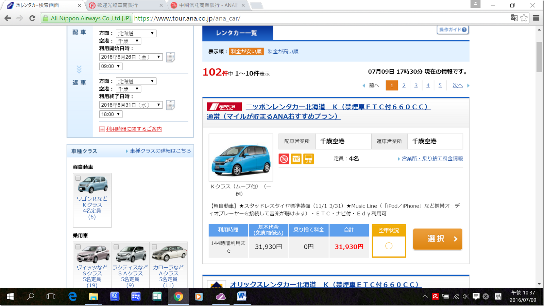Click the network Wi-Fi tray icon

[456, 296]
